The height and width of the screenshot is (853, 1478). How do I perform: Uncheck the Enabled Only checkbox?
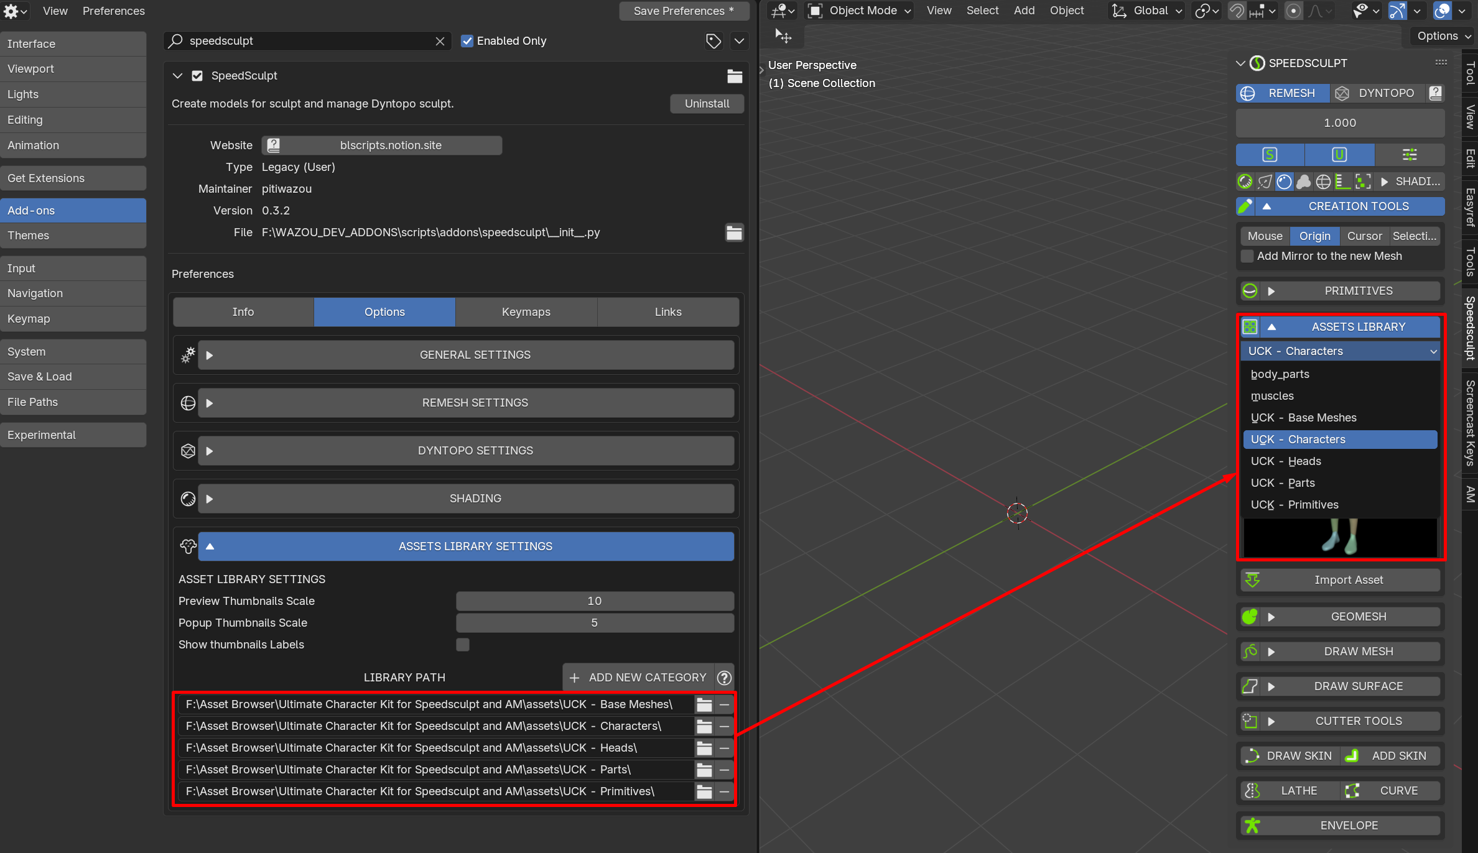tap(467, 41)
